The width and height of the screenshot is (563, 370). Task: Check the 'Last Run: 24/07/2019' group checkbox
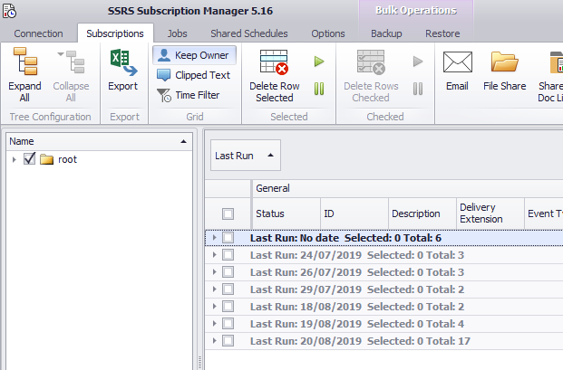(x=228, y=255)
